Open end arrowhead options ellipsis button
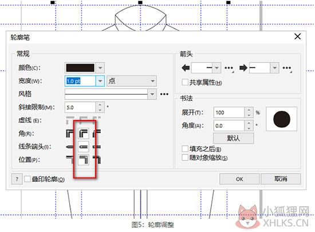Viewport: 315px width, 232px height. click(287, 68)
